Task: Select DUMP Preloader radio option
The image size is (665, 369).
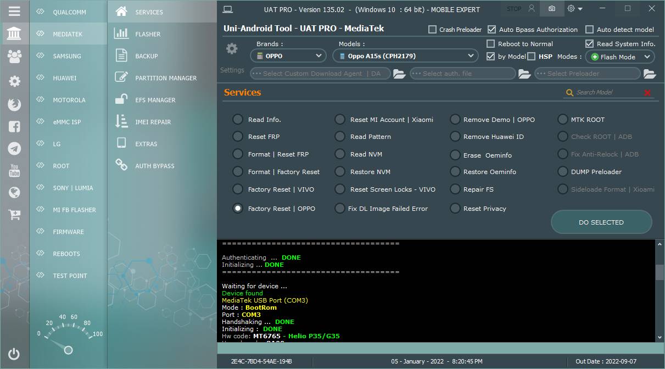Action: (x=562, y=172)
